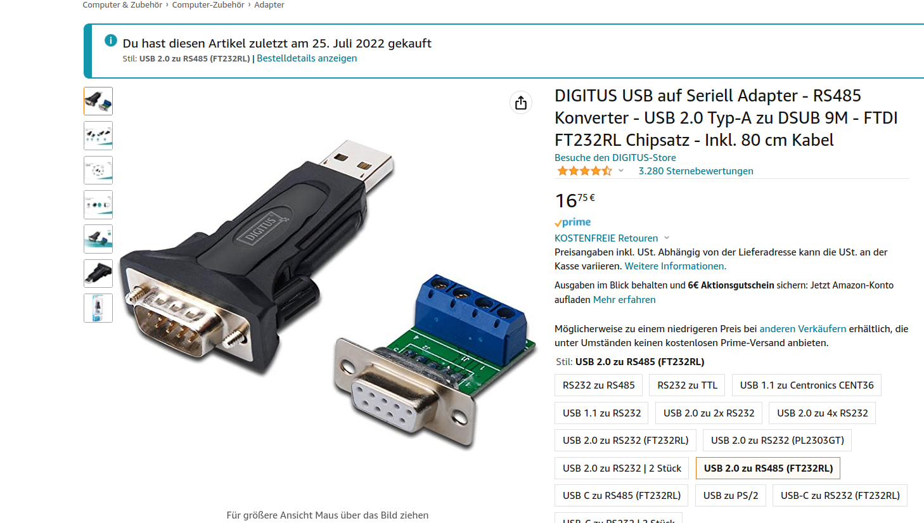Open the 3.280 Sternebewertungen link
Viewport: 924px width, 523px height.
(696, 171)
